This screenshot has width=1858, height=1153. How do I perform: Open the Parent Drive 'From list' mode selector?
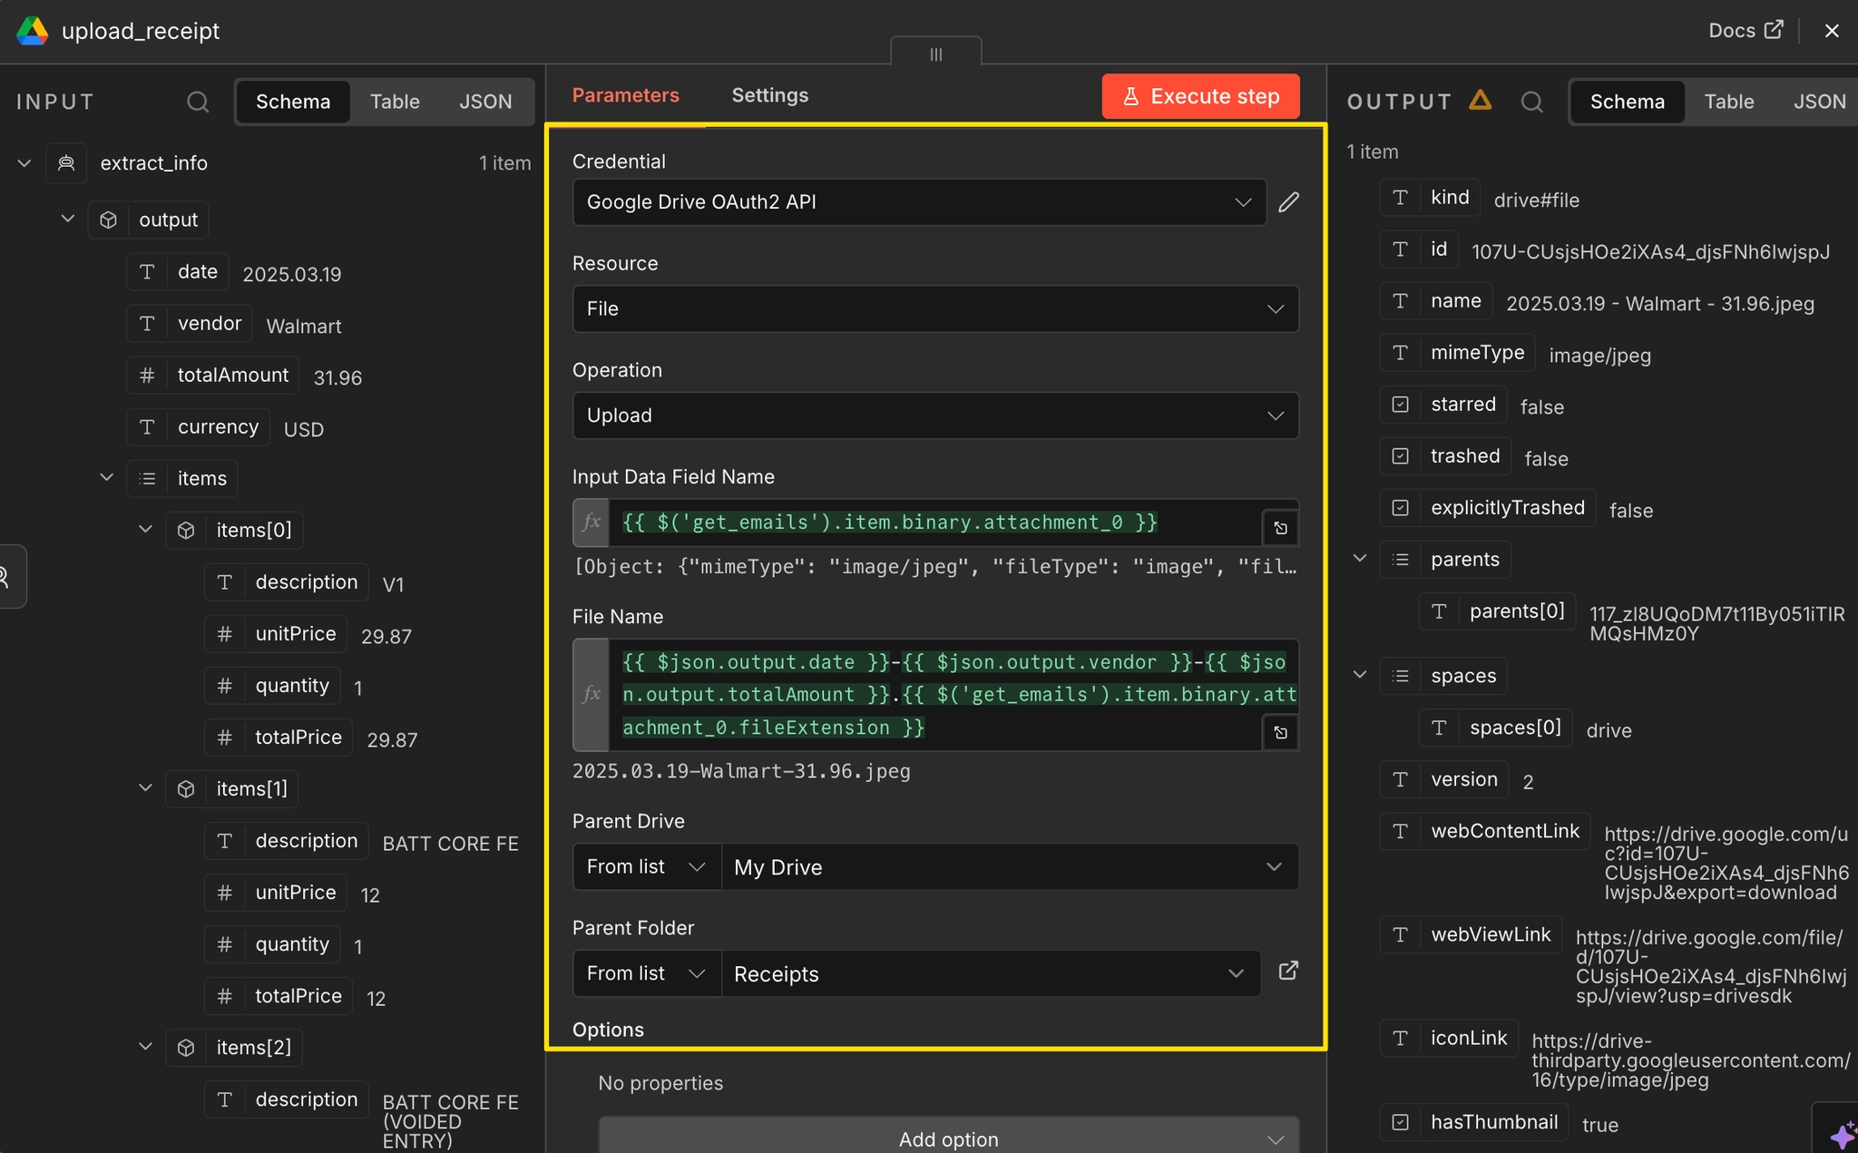(x=647, y=867)
